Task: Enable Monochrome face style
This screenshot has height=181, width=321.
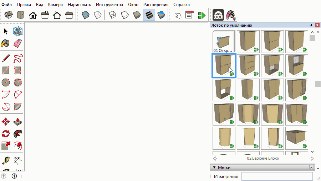Action: (x=161, y=15)
